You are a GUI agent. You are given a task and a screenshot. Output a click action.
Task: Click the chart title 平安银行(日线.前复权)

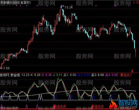point(16,3)
